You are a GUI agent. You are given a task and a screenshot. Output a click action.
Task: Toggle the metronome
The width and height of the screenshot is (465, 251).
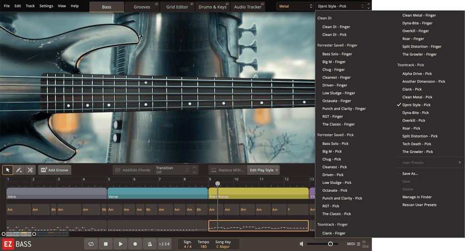(x=150, y=244)
